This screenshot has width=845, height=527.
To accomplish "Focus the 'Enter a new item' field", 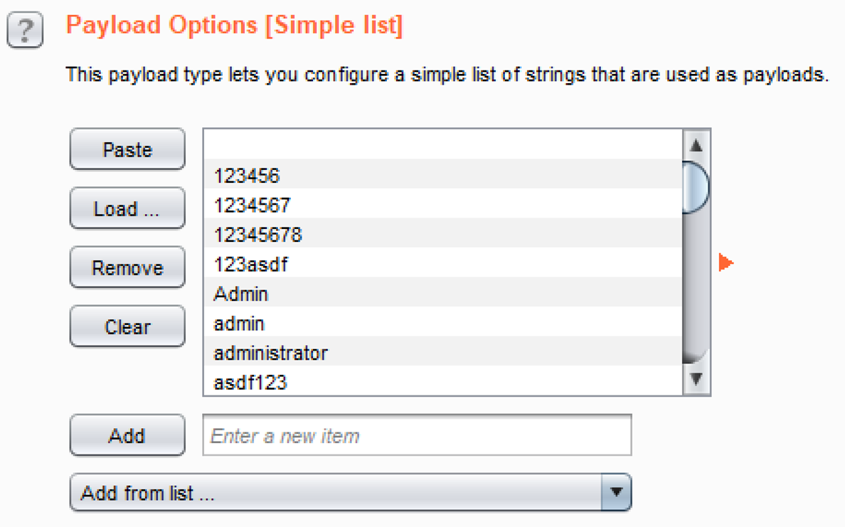I will [417, 435].
